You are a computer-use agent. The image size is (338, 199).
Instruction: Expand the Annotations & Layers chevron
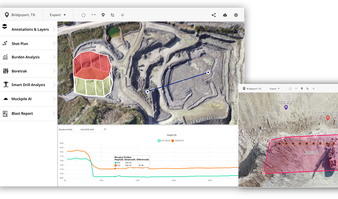54,29
